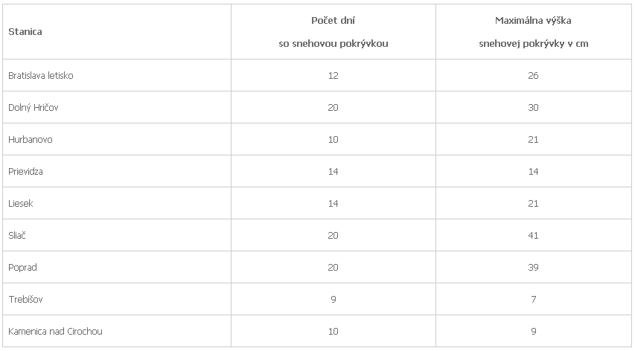This screenshot has height=351, width=635.
Task: Select snow height 41 for Sliač
Action: (x=533, y=236)
